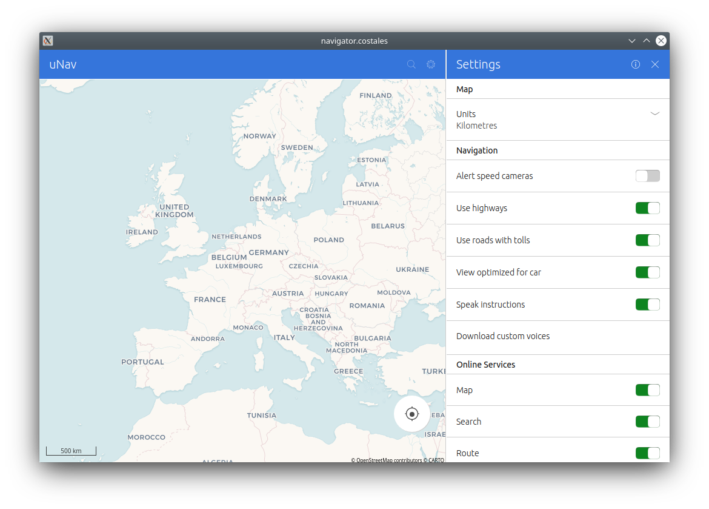Click the uNav title text
The height and width of the screenshot is (509, 709).
point(63,64)
